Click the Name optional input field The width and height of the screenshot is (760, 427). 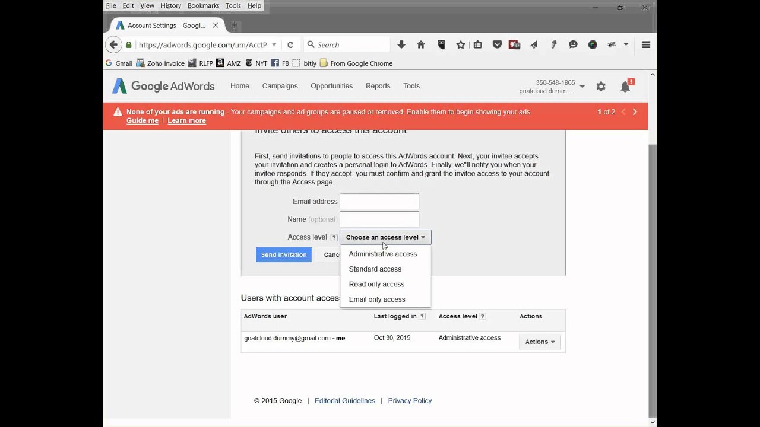379,219
